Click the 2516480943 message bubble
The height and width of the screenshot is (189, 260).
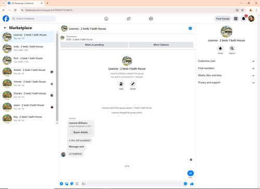(75, 154)
